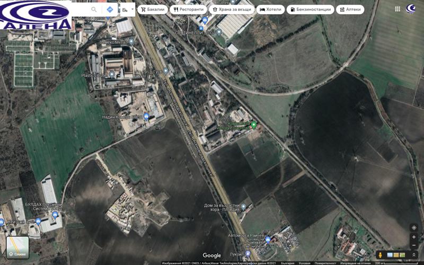424x265 pixels.
Task: Click the Автоморга Райчев label
Action: pyautogui.click(x=246, y=235)
